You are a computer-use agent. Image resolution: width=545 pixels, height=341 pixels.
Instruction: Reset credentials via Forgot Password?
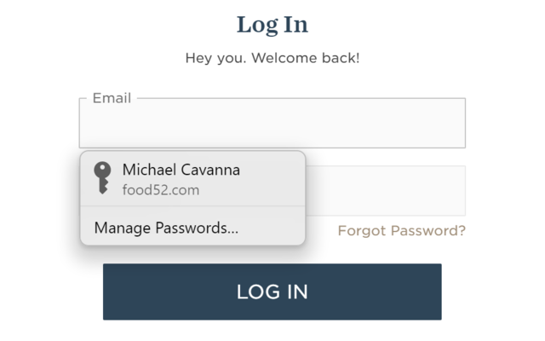[401, 231]
